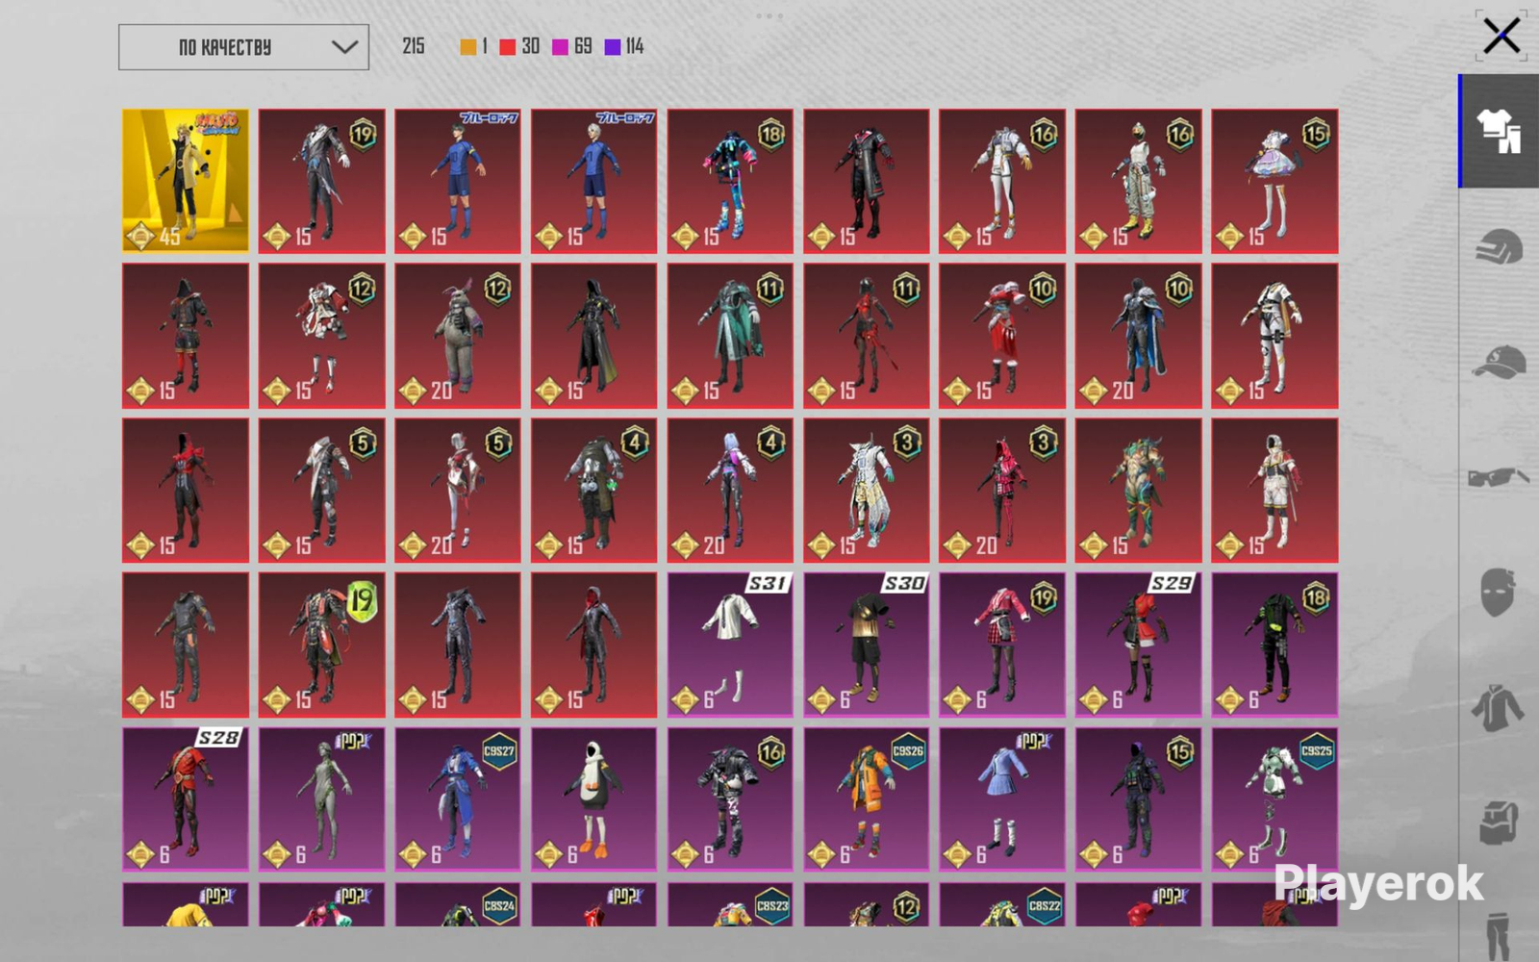Select the red plaid outfit with level 3 badge
The width and height of the screenshot is (1539, 962).
[1002, 490]
